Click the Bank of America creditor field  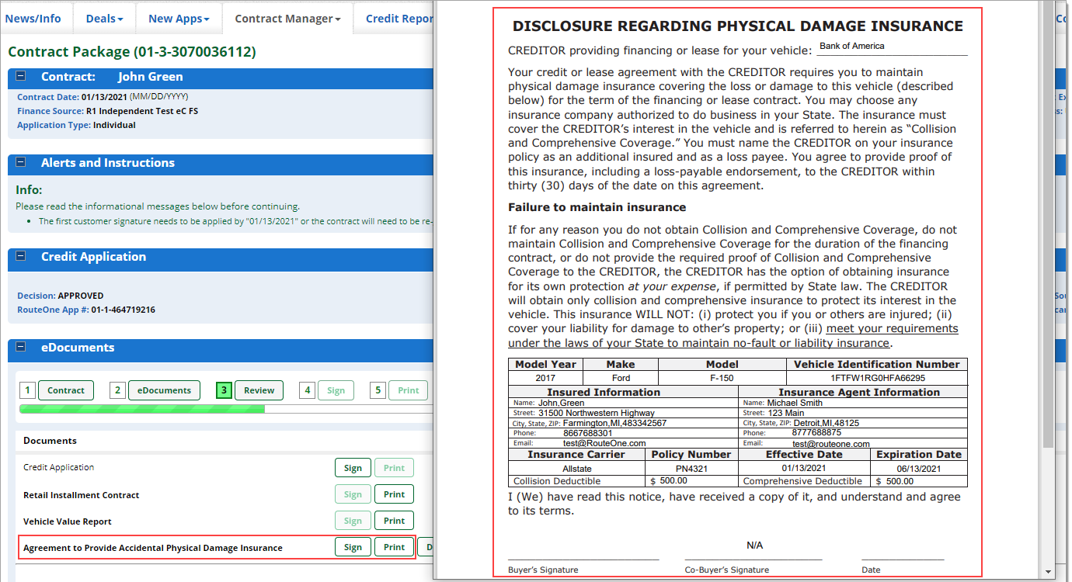tap(892, 47)
